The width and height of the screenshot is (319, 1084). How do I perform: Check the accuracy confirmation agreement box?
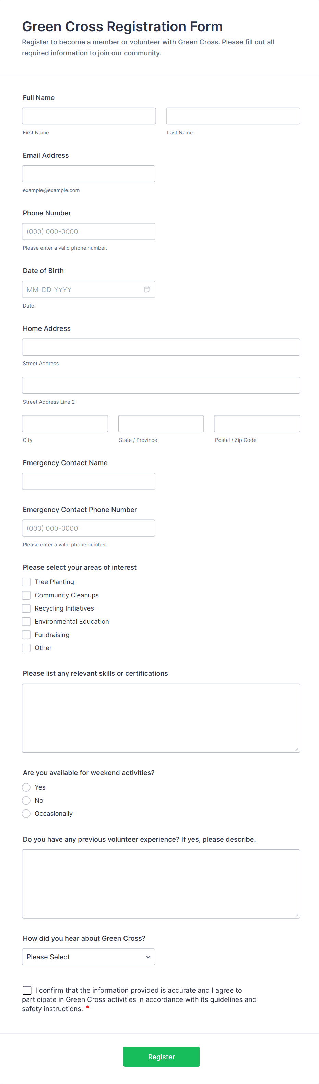point(27,990)
